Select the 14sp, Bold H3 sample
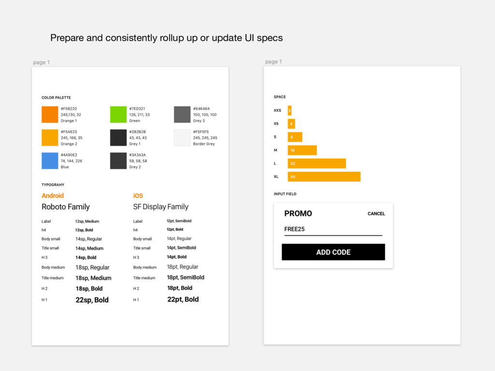 (x=86, y=258)
